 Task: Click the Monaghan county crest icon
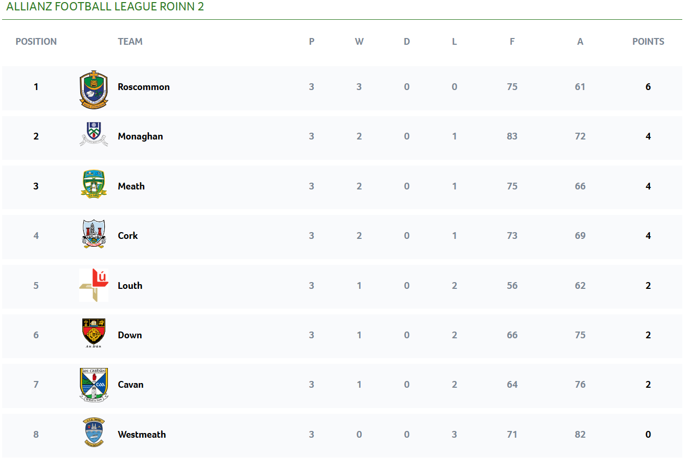[x=94, y=134]
